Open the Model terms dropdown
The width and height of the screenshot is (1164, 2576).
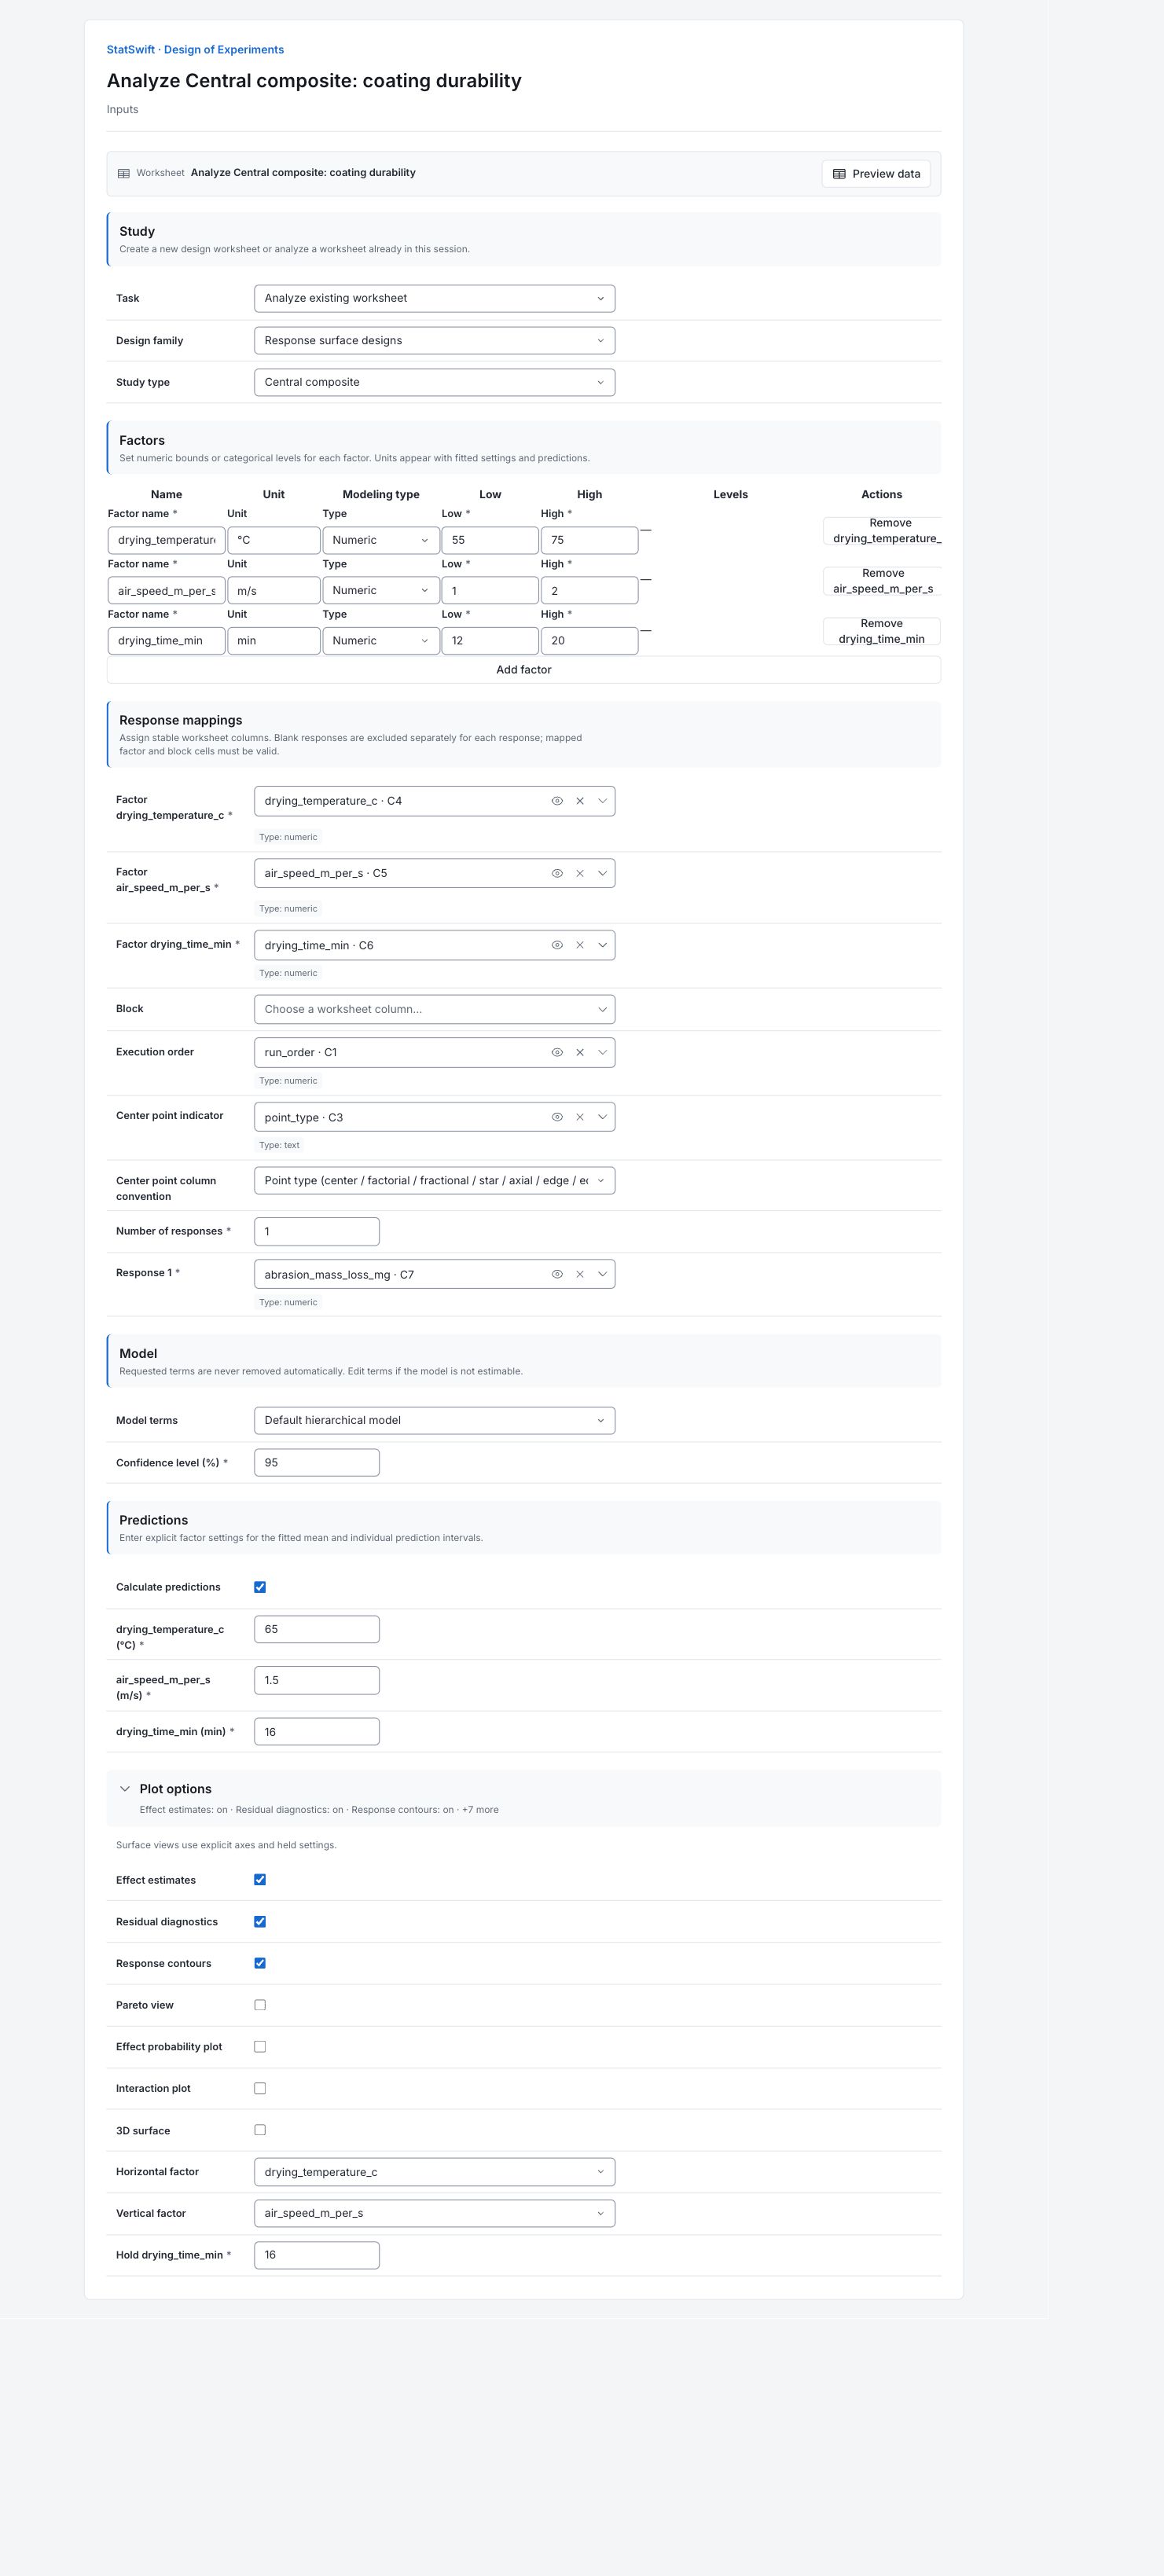pyautogui.click(x=434, y=1420)
